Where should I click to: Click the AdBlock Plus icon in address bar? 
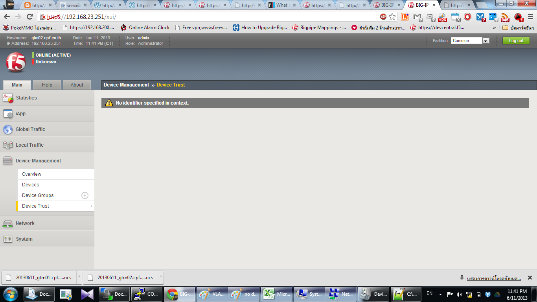tap(383, 17)
